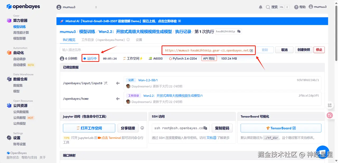The width and height of the screenshot is (338, 163).
Task: Open the 帮助 help menu
Action: 300,7
